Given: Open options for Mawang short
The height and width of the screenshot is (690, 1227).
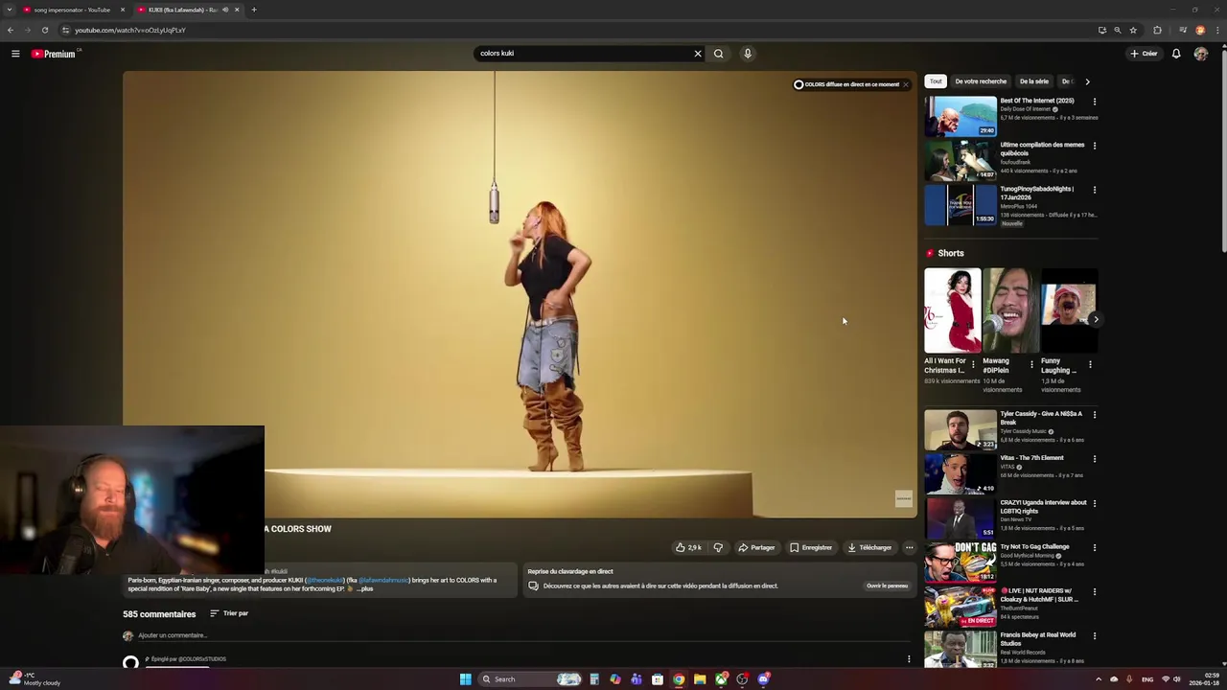Looking at the screenshot, I should pos(1031,365).
